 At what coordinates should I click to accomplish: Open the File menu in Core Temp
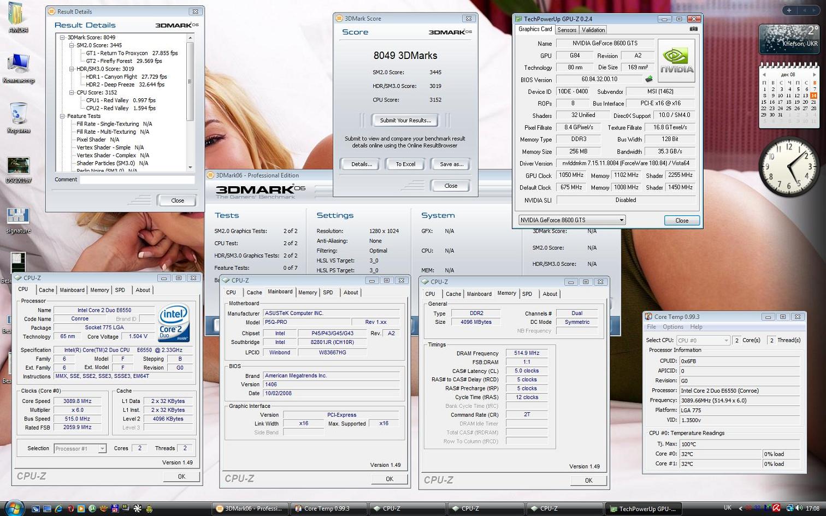[652, 327]
